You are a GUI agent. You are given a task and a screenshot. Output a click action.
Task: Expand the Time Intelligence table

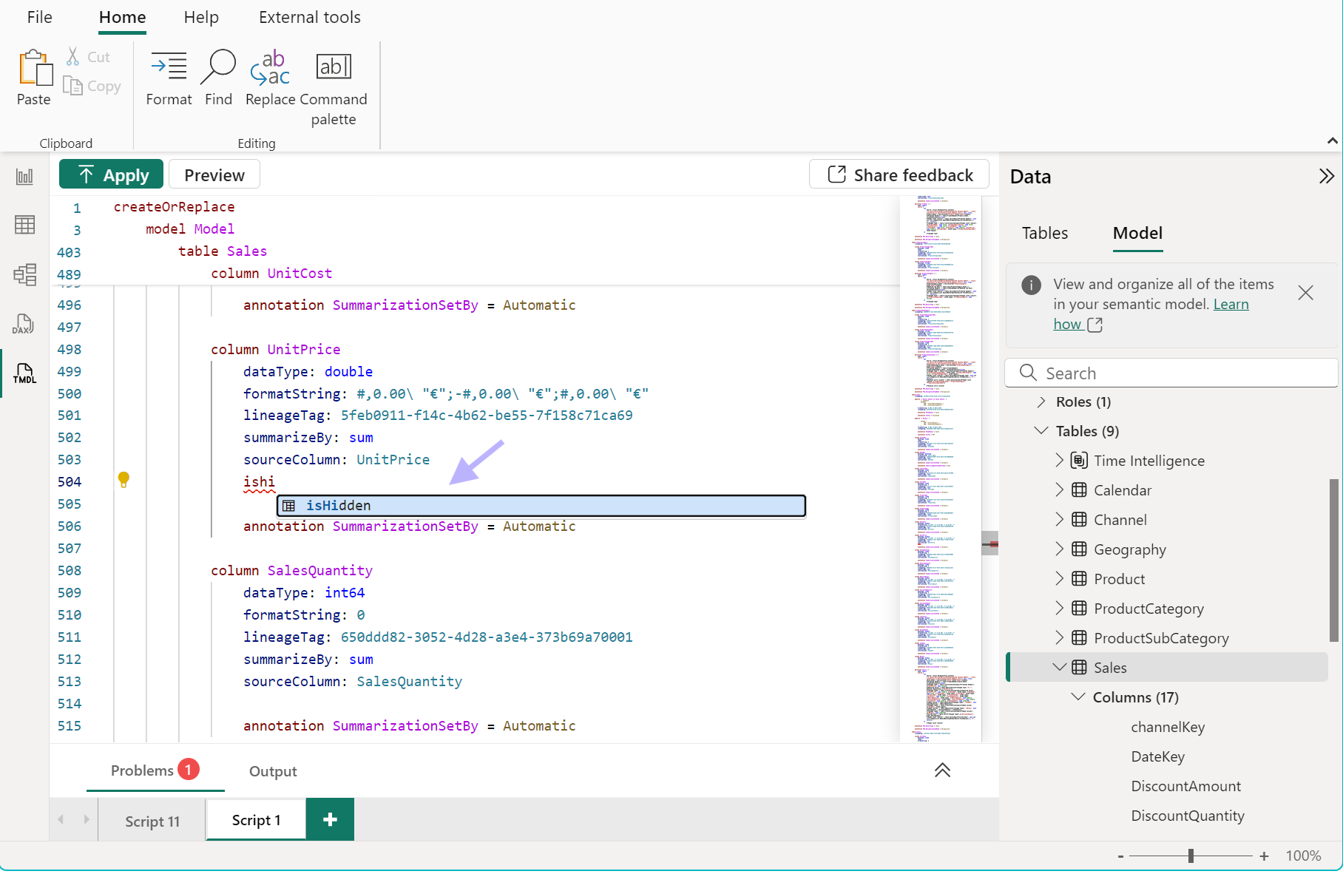click(1059, 461)
